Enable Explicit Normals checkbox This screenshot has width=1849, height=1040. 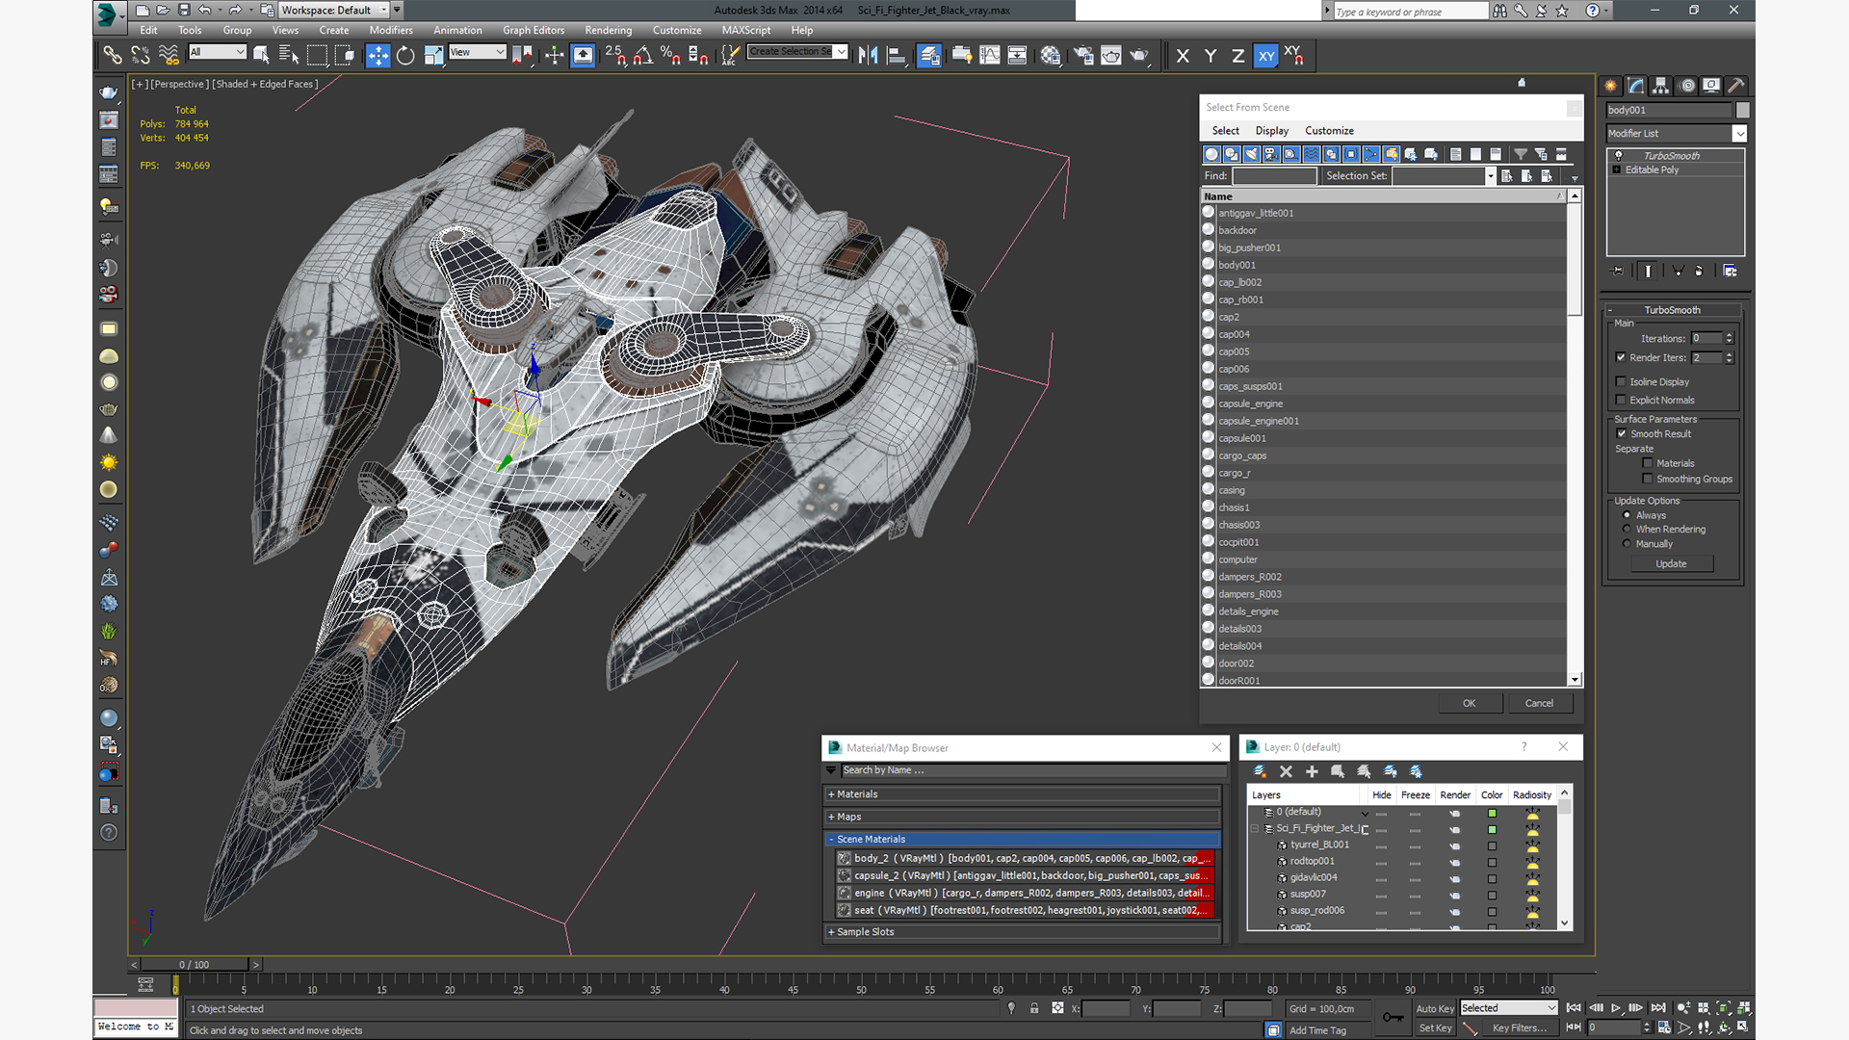[x=1621, y=401]
